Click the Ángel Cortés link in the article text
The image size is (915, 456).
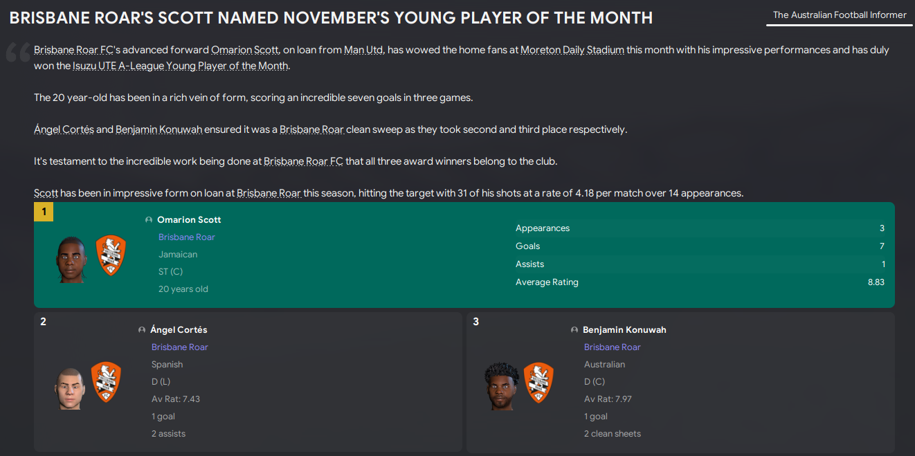(64, 129)
